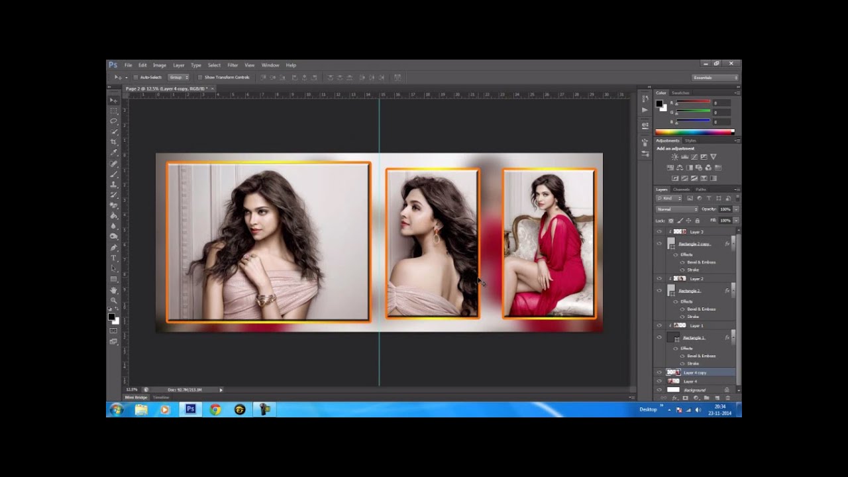Hide the Background layer
The height and width of the screenshot is (477, 848).
[659, 390]
